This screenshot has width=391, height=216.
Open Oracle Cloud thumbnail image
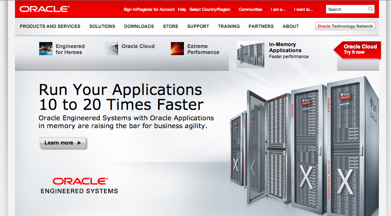pos(111,48)
